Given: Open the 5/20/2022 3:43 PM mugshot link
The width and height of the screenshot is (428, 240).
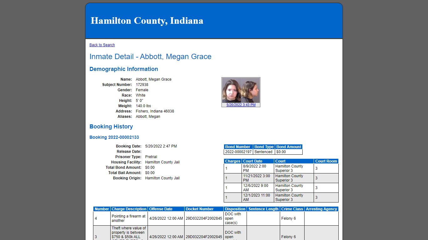Looking at the screenshot, I should pyautogui.click(x=241, y=105).
